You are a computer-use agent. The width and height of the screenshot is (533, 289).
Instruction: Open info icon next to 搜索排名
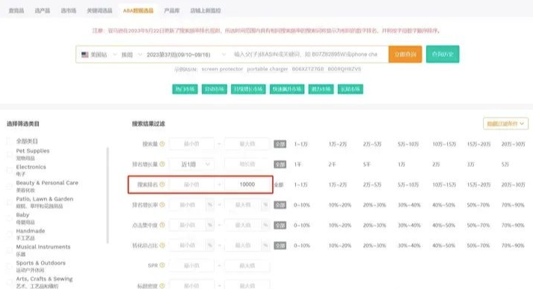tap(162, 184)
